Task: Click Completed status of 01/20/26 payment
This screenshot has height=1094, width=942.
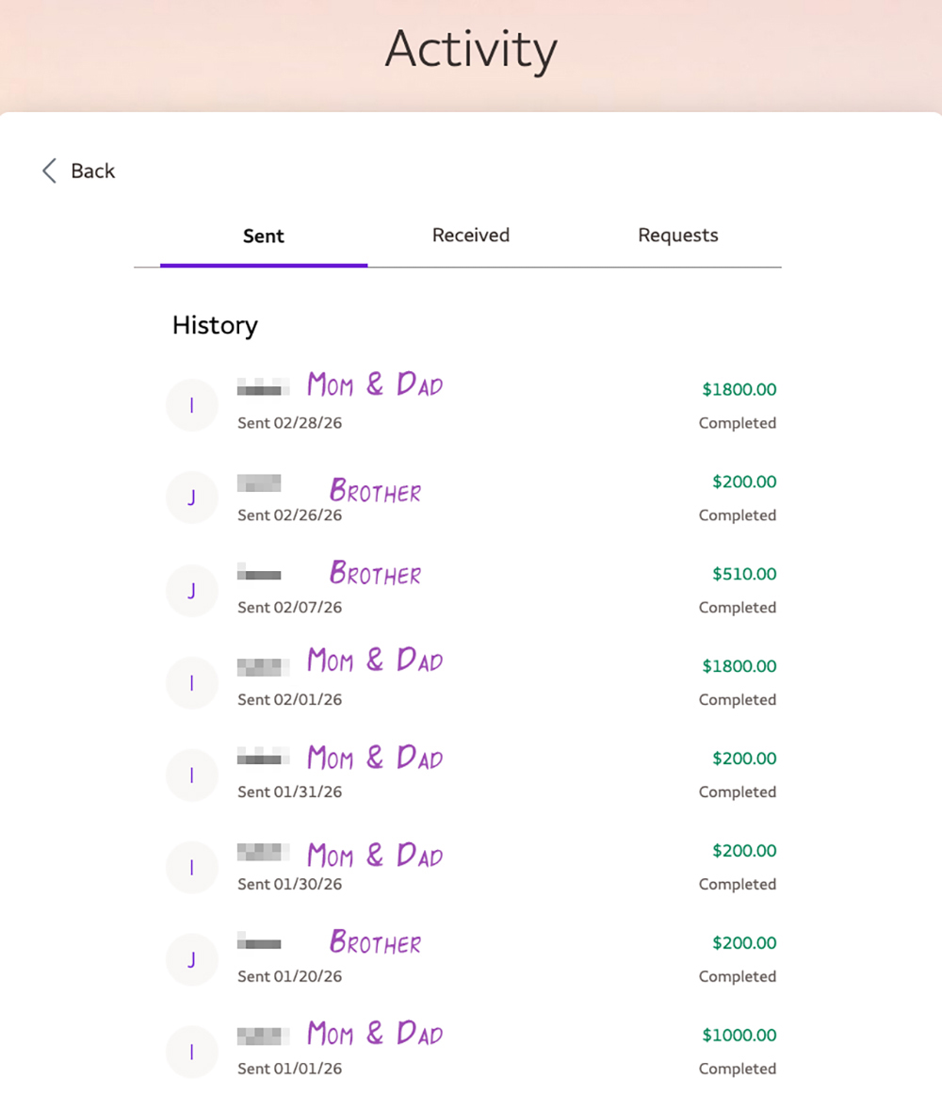Action: pos(737,976)
